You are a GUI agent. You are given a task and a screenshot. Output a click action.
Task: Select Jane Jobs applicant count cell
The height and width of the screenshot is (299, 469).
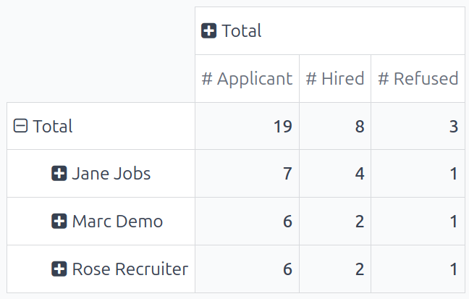247,174
